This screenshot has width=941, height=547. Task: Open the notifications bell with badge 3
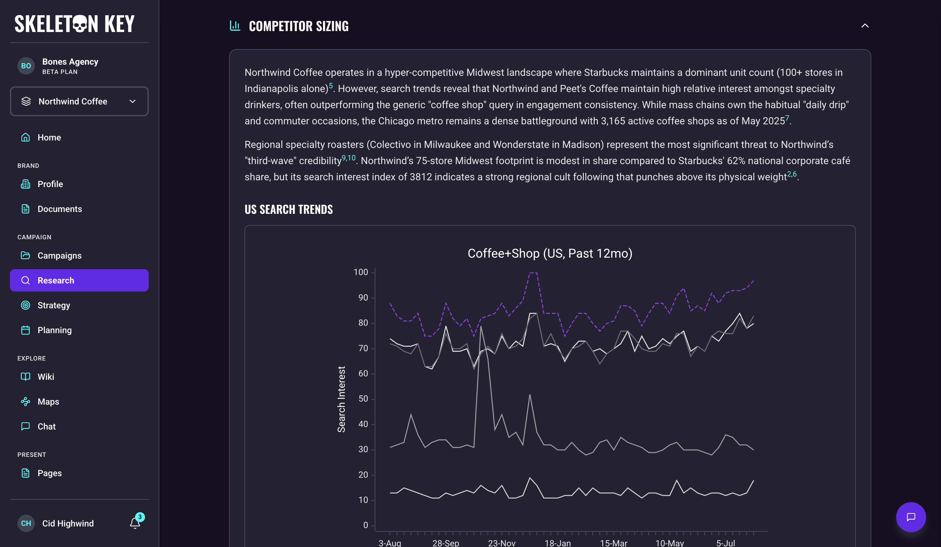coord(135,523)
